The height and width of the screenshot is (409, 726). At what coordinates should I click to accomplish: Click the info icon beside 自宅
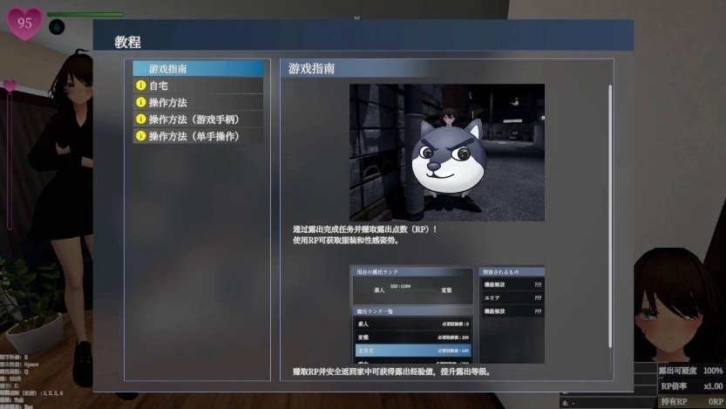tap(140, 86)
